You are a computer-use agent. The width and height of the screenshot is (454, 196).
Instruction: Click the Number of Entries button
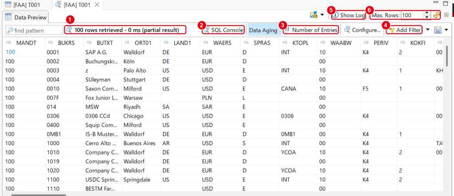pyautogui.click(x=311, y=30)
